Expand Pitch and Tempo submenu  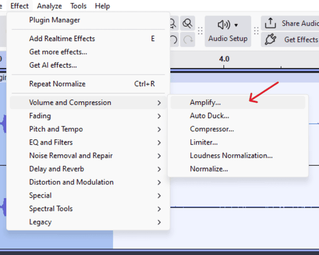click(x=88, y=129)
